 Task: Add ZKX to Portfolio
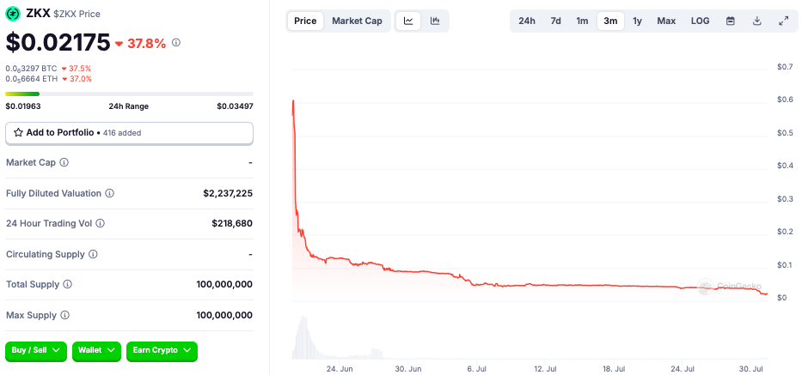tap(129, 133)
